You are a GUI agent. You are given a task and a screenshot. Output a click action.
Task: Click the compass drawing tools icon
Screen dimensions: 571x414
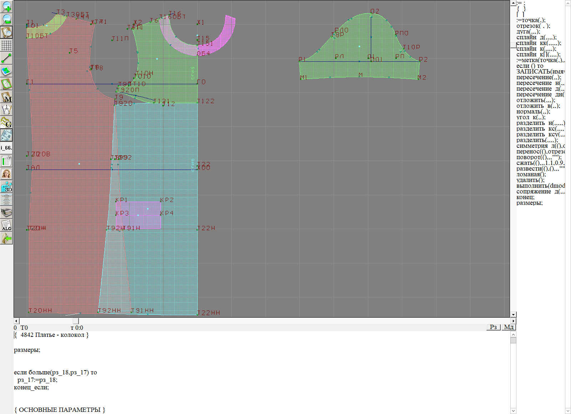[x=7, y=110]
